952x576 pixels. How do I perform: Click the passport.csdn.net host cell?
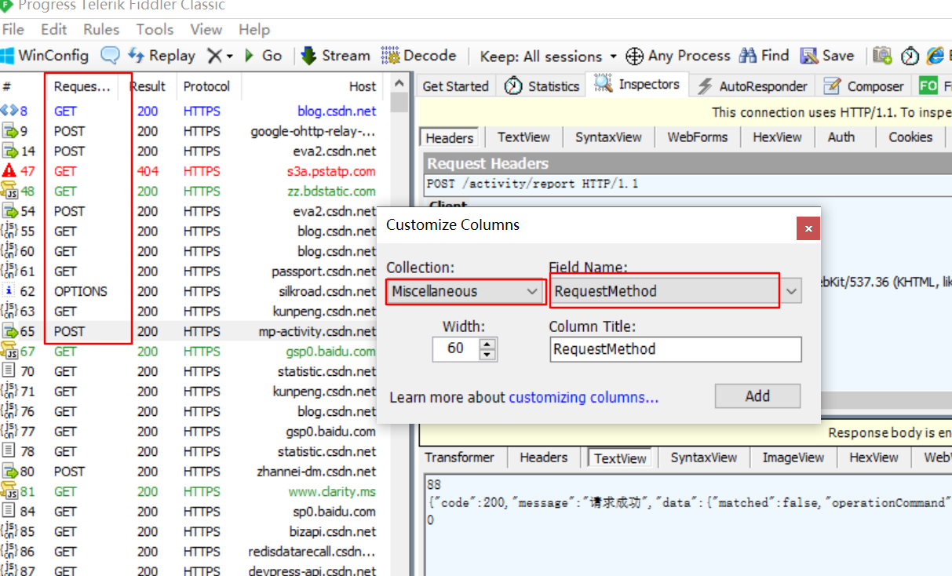coord(323,272)
